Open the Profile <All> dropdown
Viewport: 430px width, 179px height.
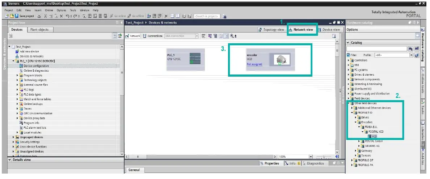pyautogui.click(x=411, y=55)
